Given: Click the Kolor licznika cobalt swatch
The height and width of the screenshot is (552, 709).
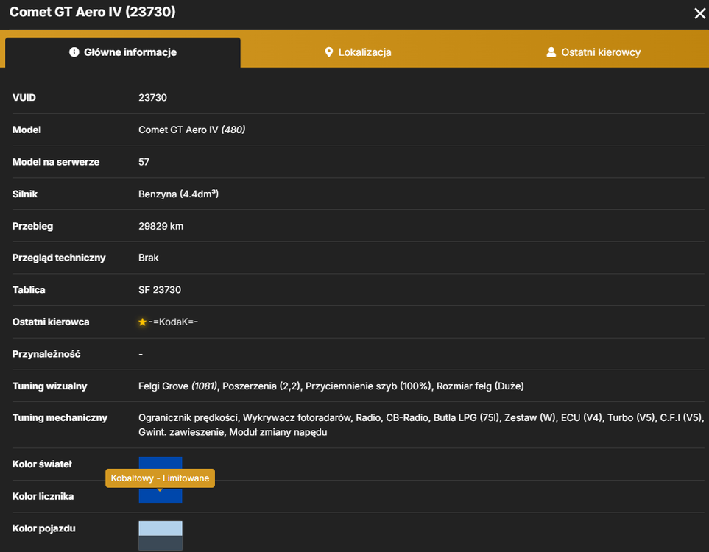Looking at the screenshot, I should 161,495.
